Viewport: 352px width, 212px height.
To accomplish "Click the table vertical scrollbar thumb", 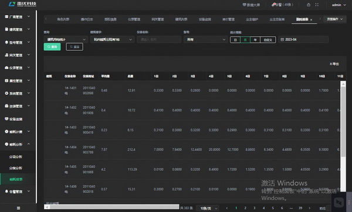I will coord(343,121).
